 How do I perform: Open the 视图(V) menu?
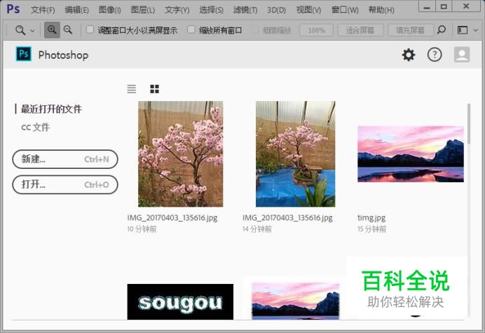[308, 10]
